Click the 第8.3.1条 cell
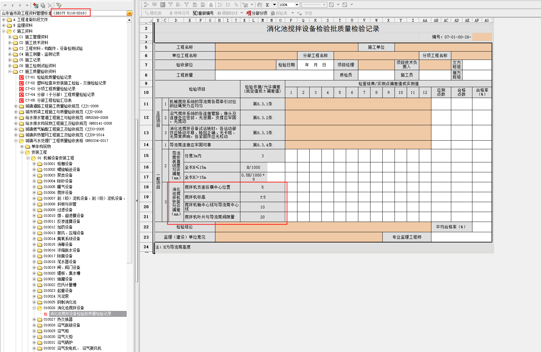 pos(262,104)
